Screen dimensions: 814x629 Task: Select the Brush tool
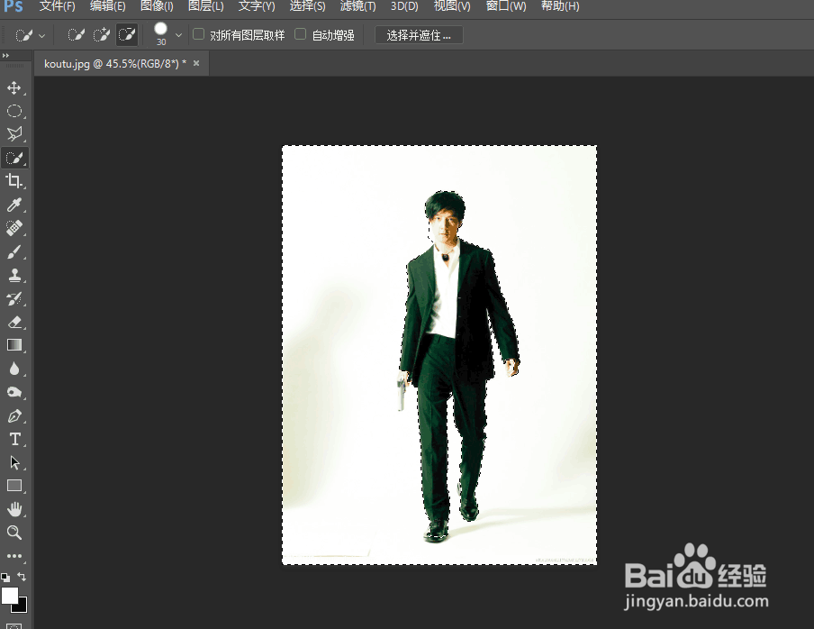coord(14,252)
